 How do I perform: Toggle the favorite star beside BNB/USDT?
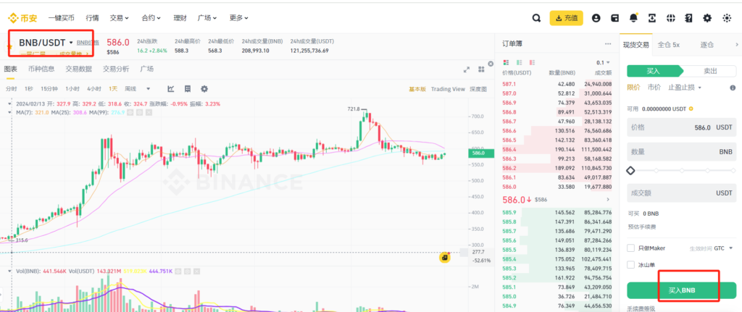(x=9, y=46)
